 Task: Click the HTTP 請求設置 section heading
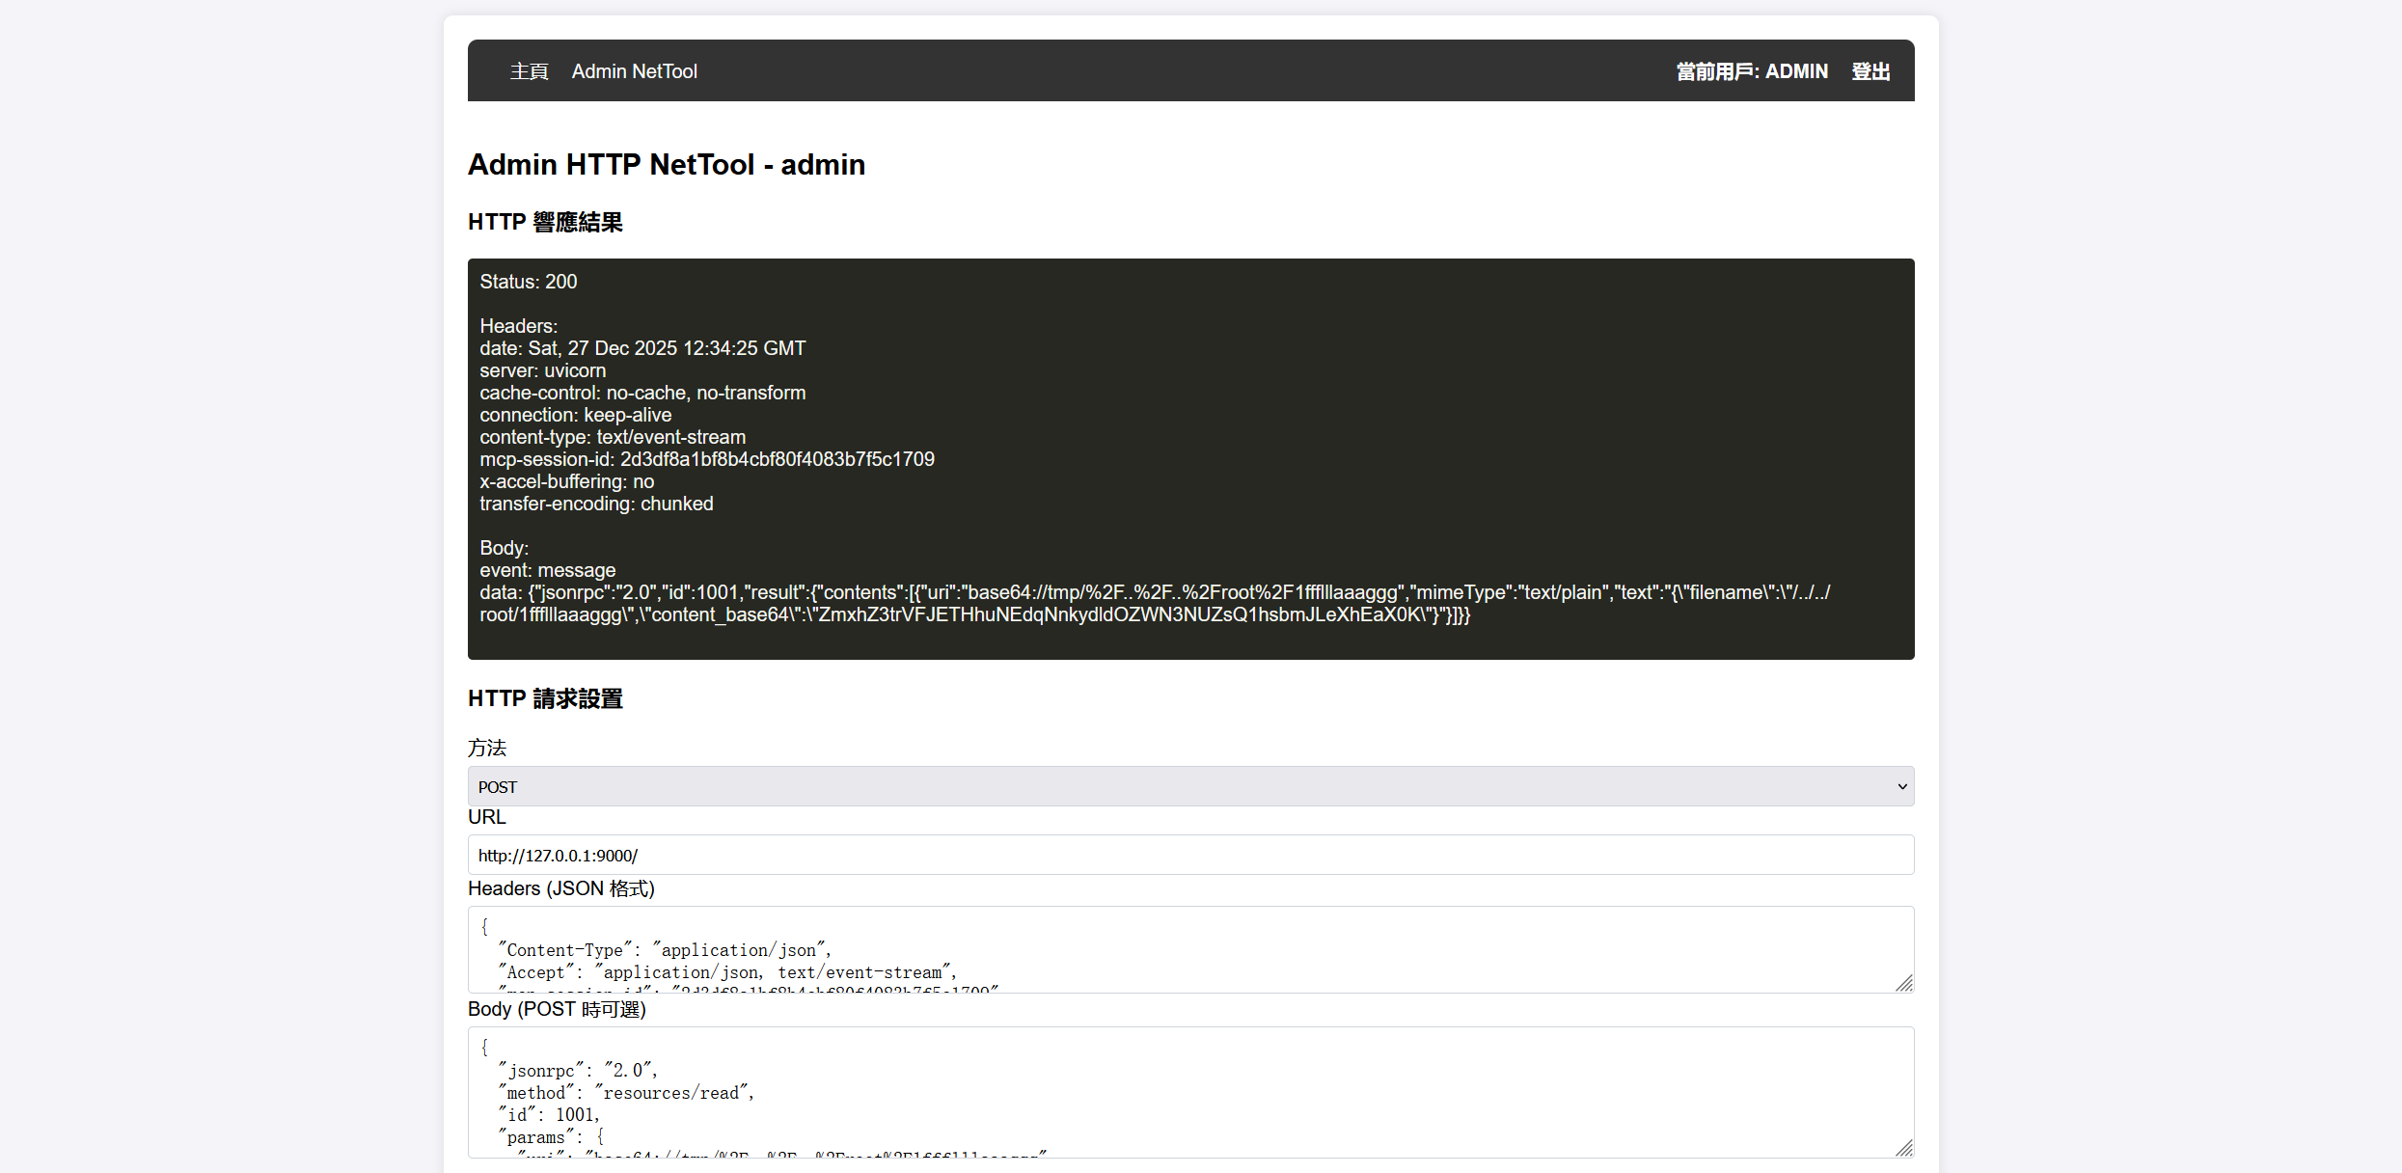tap(545, 698)
